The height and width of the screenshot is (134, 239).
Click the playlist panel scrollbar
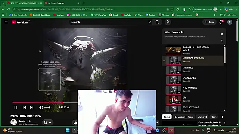pyautogui.click(x=225, y=55)
